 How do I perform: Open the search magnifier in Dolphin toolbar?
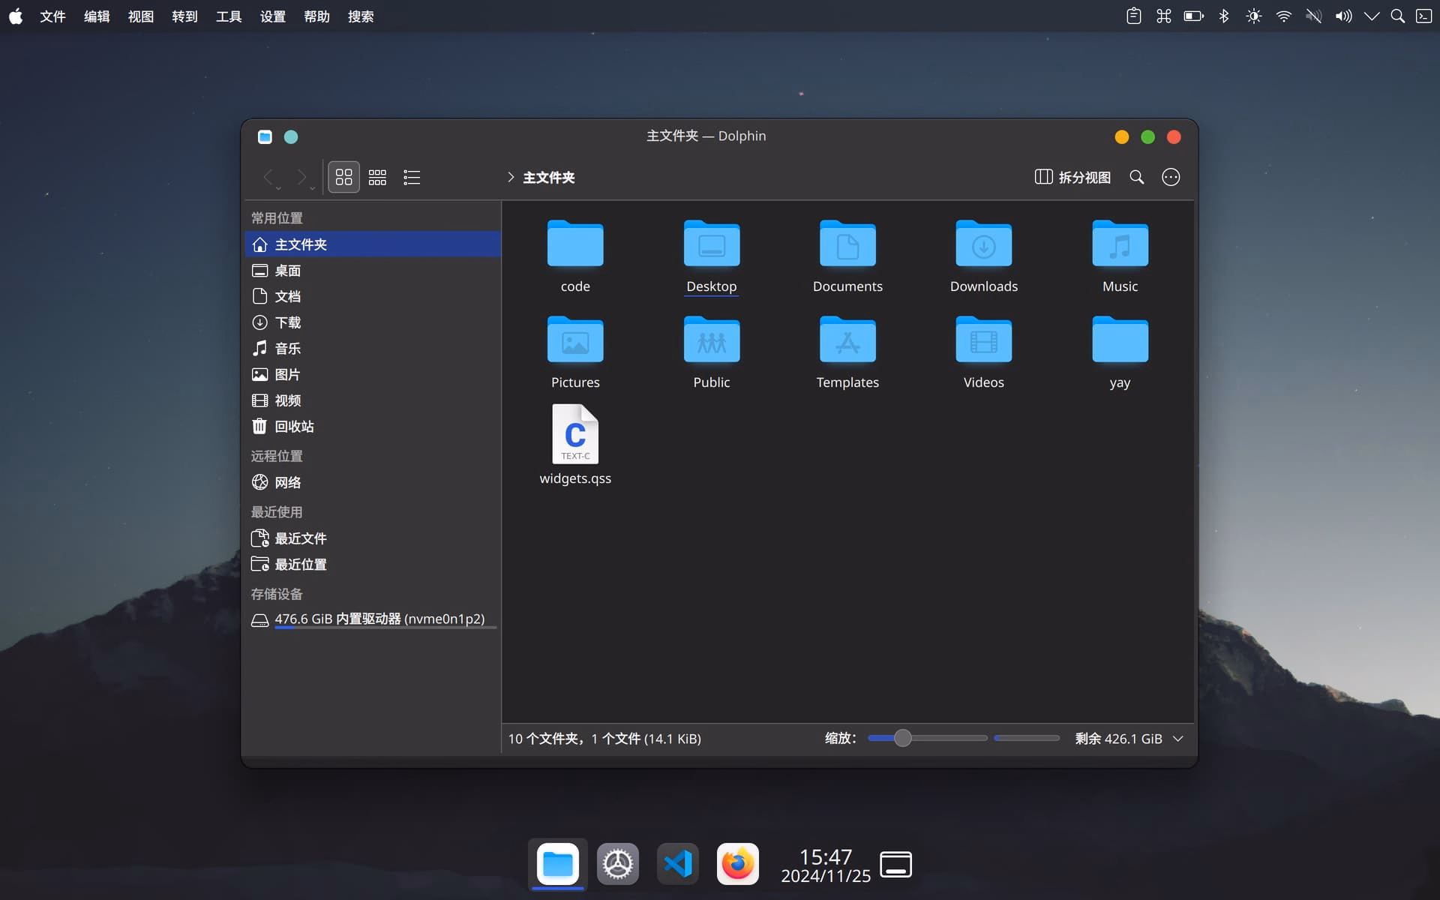tap(1137, 177)
